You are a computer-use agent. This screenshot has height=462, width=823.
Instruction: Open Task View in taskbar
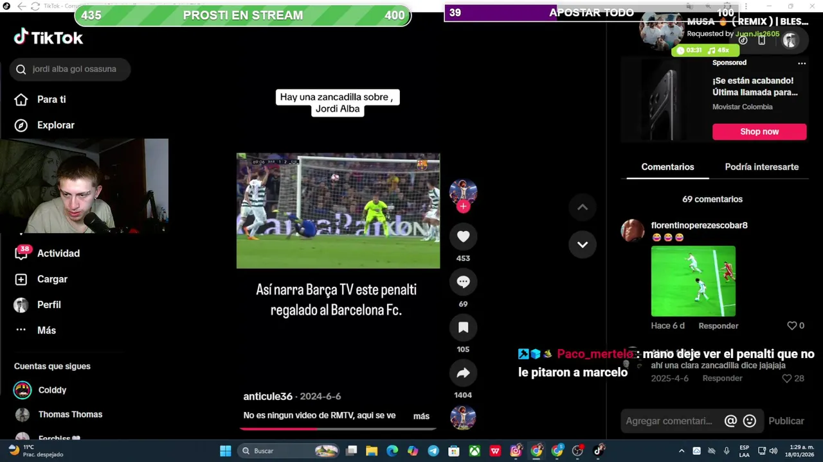point(351,451)
